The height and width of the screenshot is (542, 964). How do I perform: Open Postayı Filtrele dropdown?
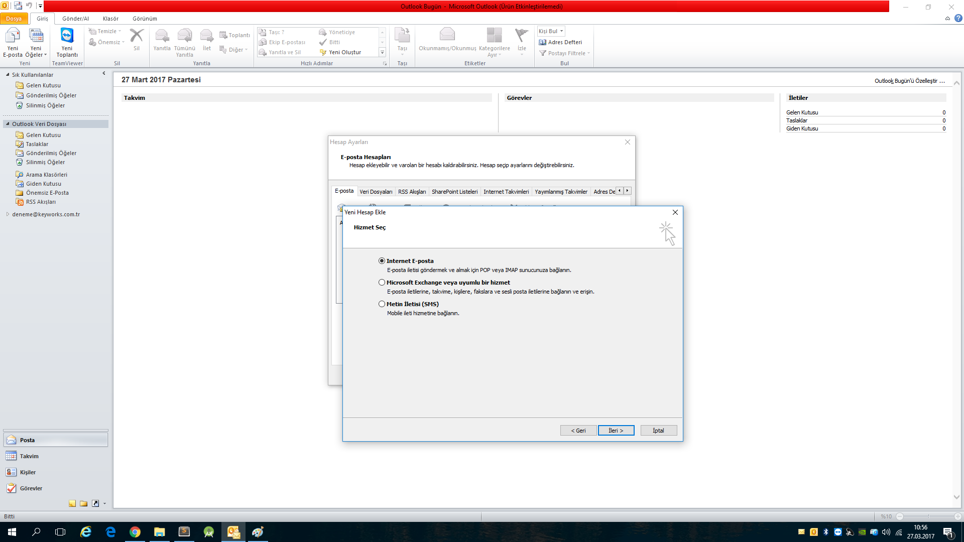(x=564, y=53)
